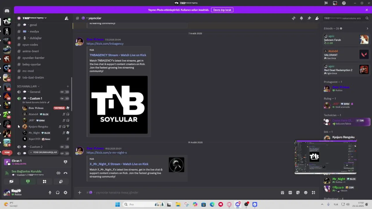
Task: Join Custom 2 voice channel
Action: tap(43, 147)
